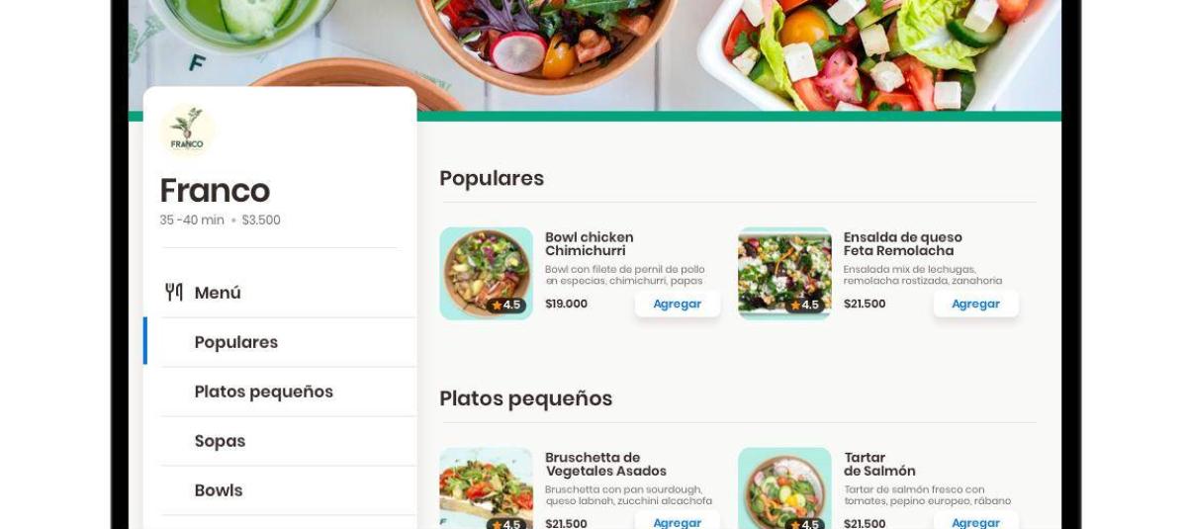
Task: Add Tartar de Salmón with Agregar button
Action: click(976, 521)
